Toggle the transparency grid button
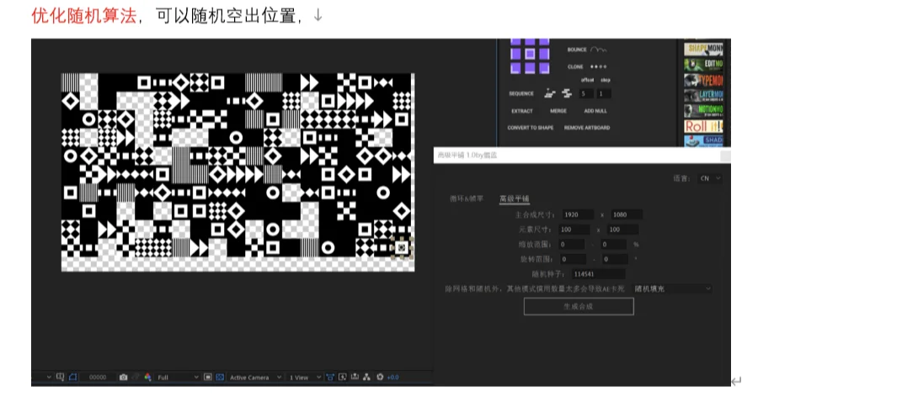Viewport: 902px width, 407px height. coord(220,378)
